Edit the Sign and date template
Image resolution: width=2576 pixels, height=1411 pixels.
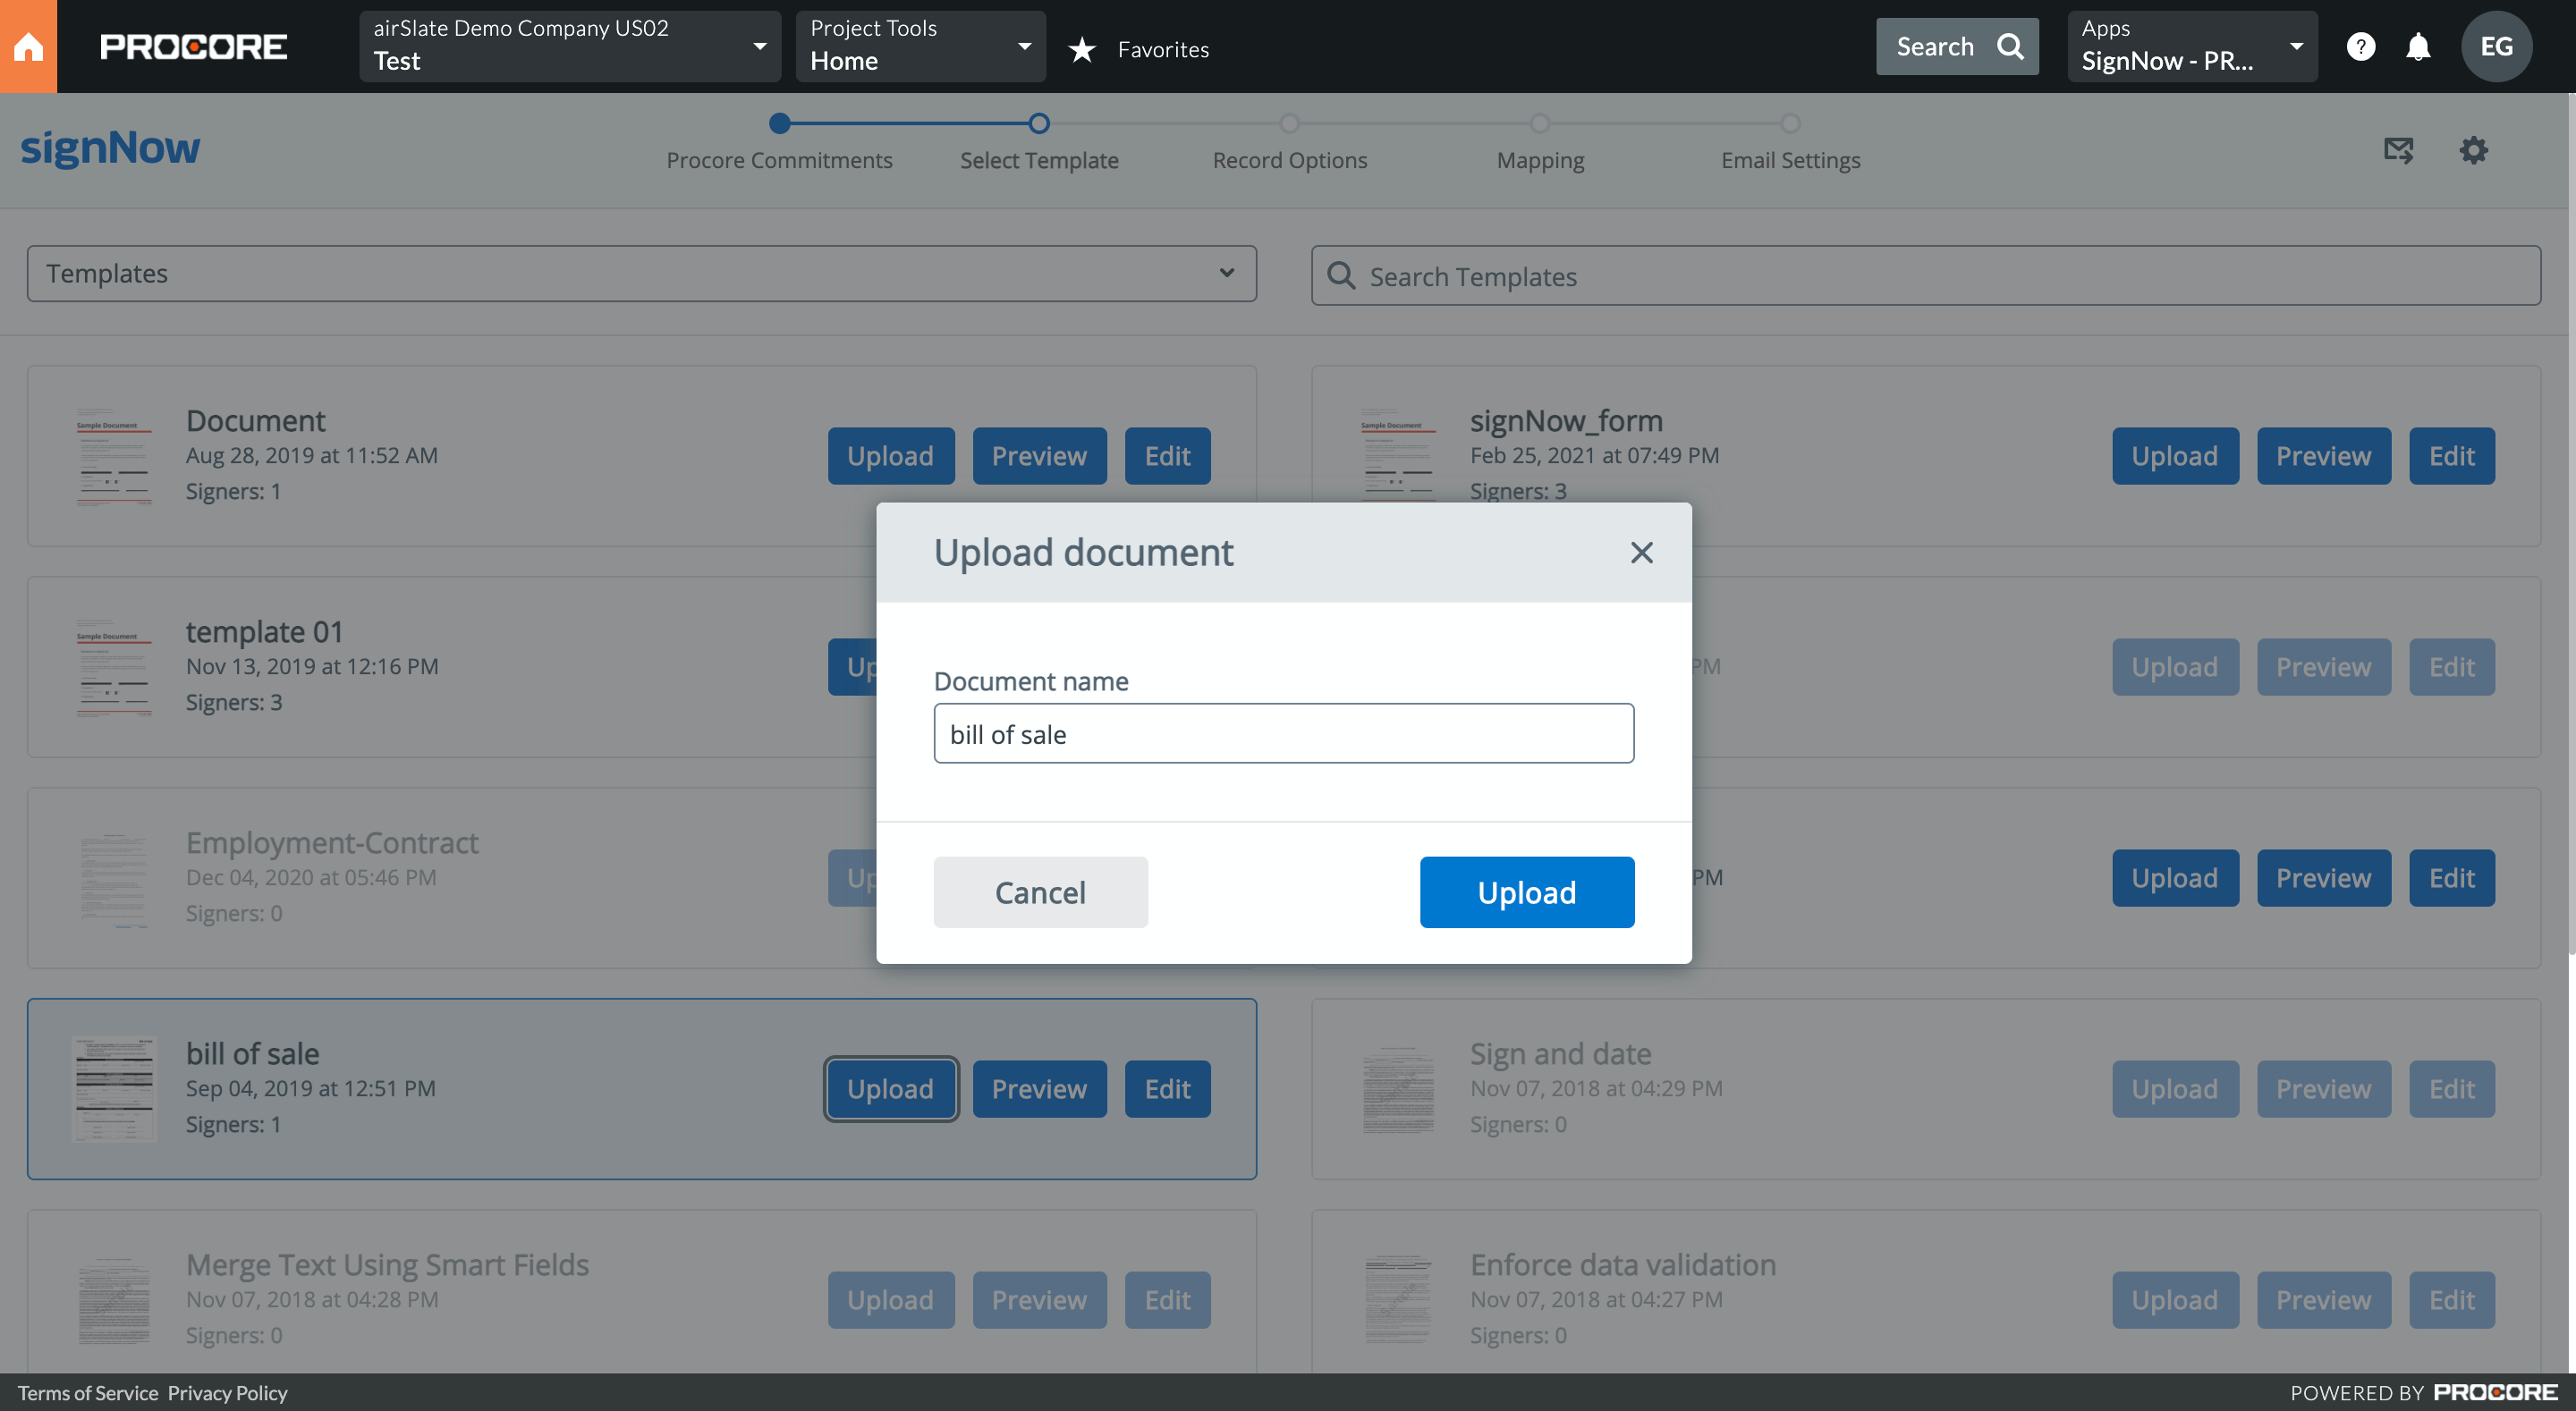(x=2451, y=1088)
